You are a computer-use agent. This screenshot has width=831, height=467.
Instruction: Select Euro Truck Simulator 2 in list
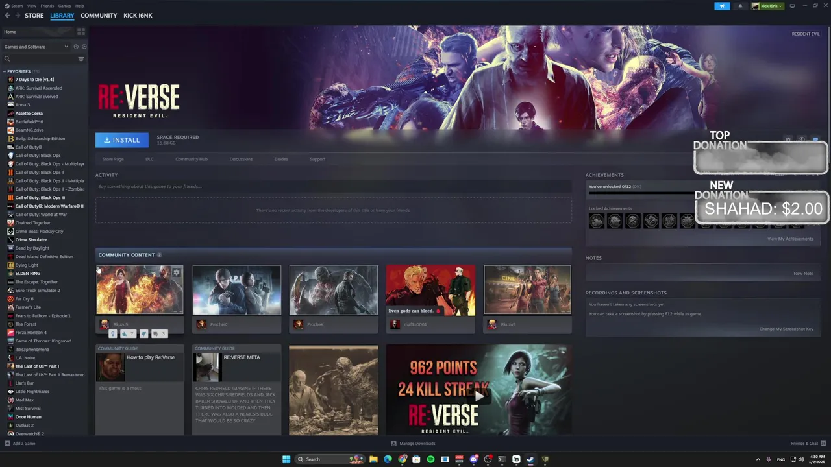point(38,291)
